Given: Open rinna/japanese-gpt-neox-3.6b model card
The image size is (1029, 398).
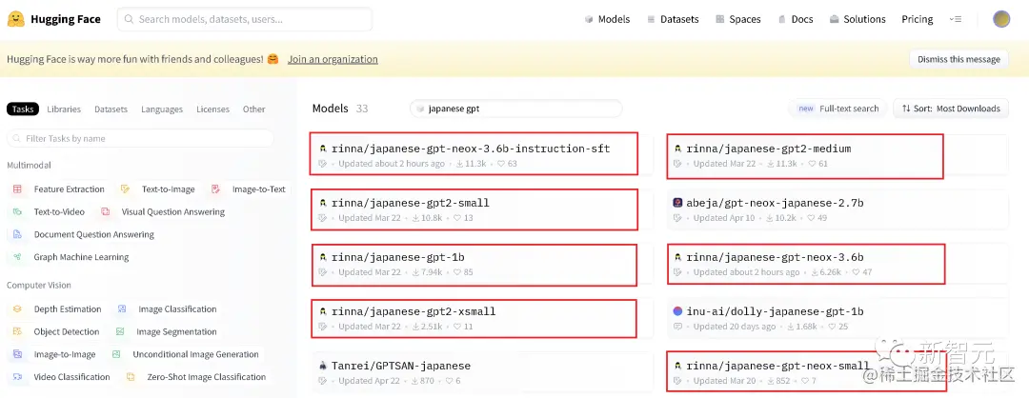Looking at the screenshot, I should pos(837,264).
